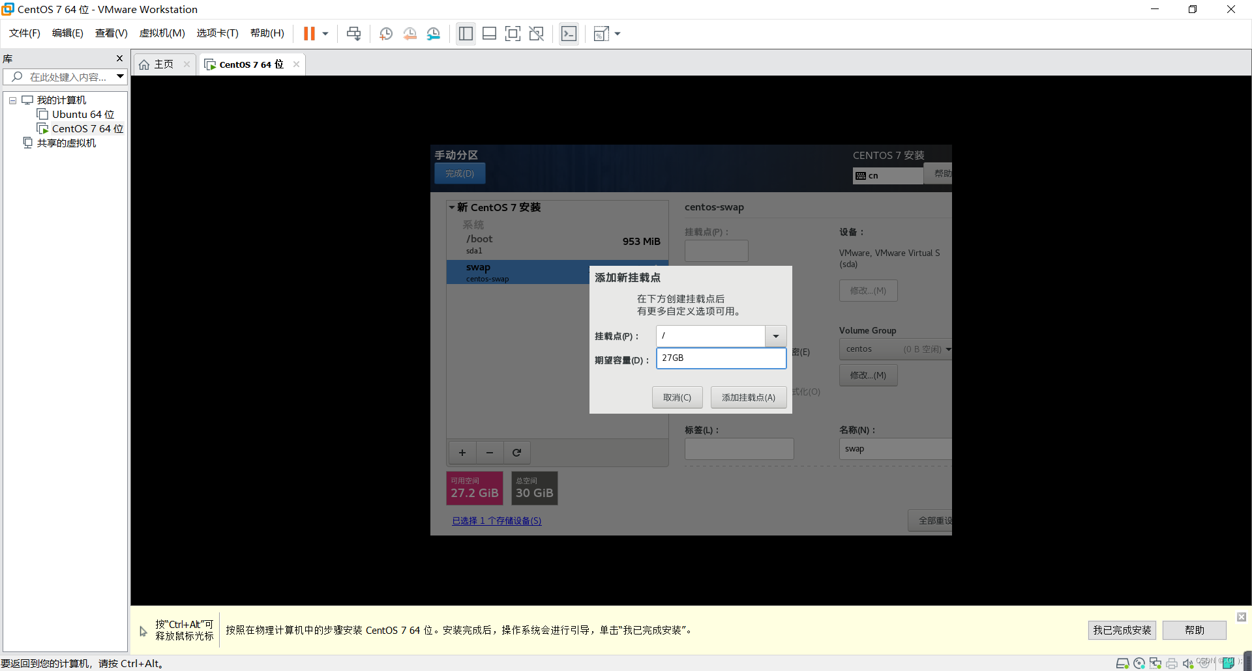Image resolution: width=1252 pixels, height=671 pixels.
Task: Click 添加挂载点(A) button
Action: pyautogui.click(x=749, y=397)
